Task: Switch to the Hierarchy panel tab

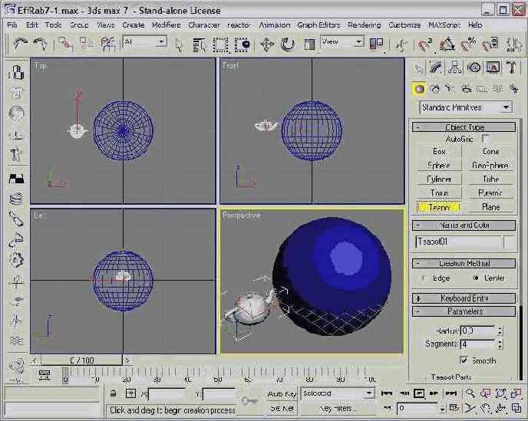Action: [455, 68]
